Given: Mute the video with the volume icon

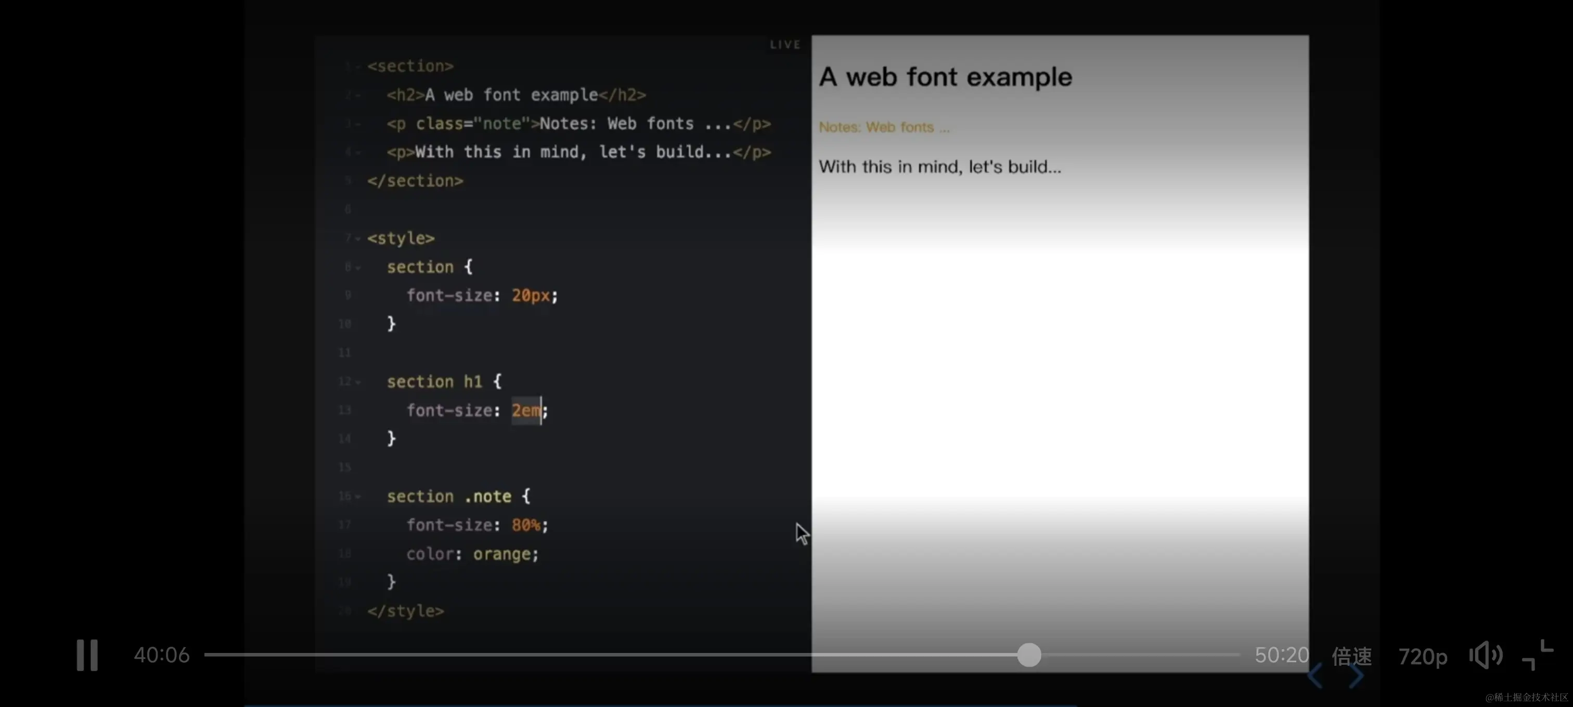Looking at the screenshot, I should click(1485, 656).
